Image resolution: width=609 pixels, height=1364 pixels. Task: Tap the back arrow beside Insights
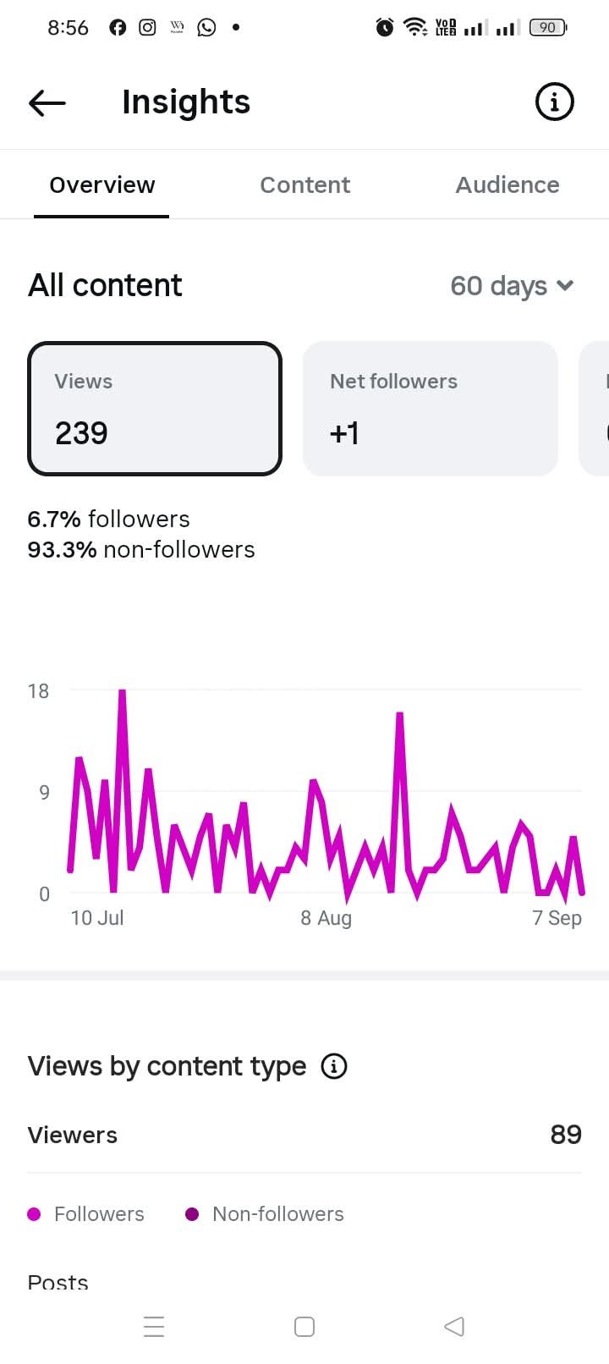click(47, 102)
